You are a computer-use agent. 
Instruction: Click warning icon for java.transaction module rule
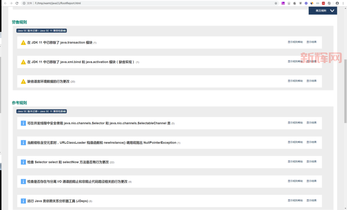[23, 42]
